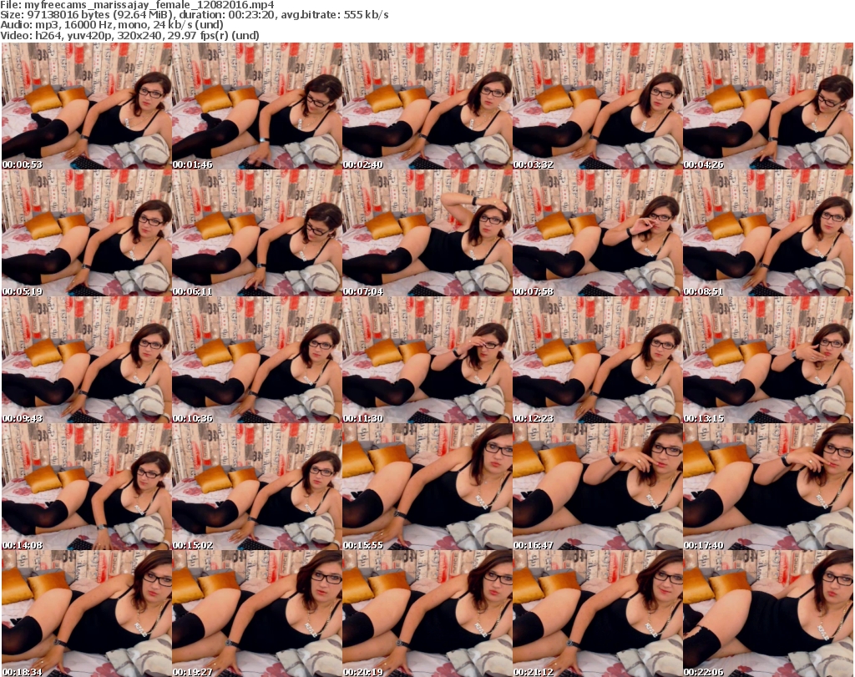855x677 pixels.
Task: Click the thumbnail at 00:18:34
Action: tap(87, 614)
